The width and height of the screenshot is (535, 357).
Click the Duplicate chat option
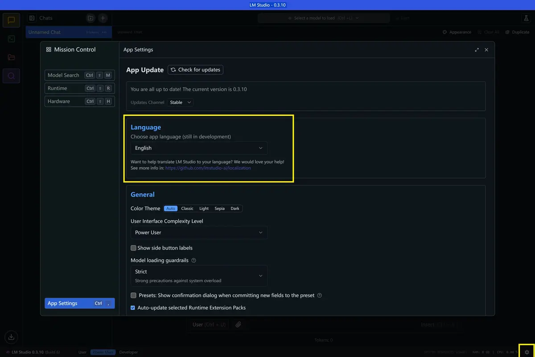(x=518, y=32)
